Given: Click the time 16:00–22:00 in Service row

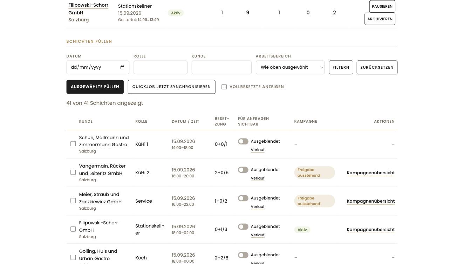Looking at the screenshot, I should click(183, 204).
